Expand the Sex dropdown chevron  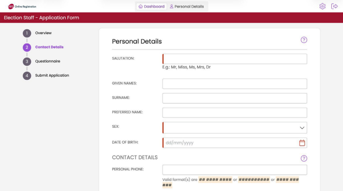click(302, 128)
